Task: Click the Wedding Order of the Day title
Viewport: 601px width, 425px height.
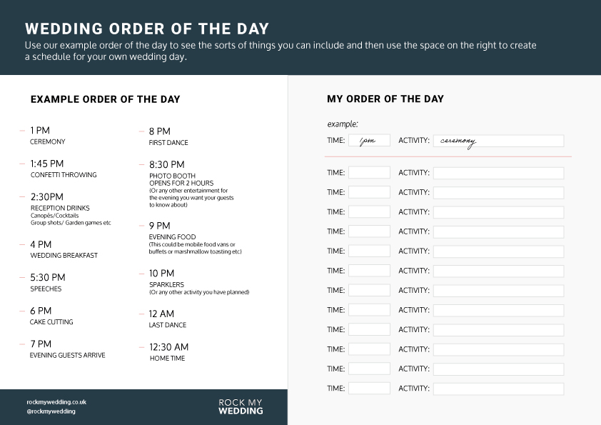Action: pyautogui.click(x=147, y=29)
